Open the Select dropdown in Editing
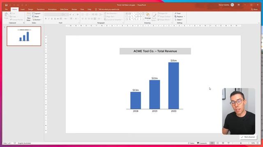 [x=179, y=20]
